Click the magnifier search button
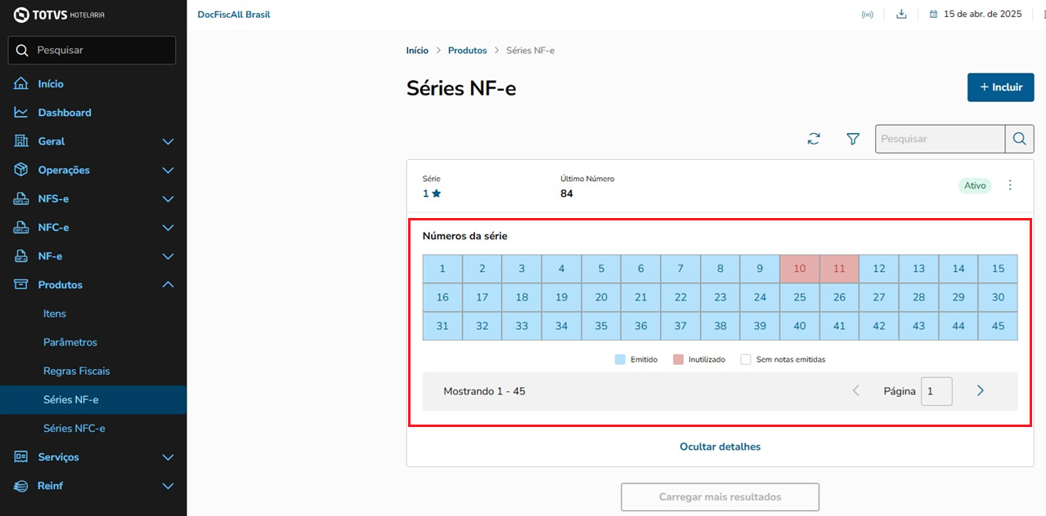Viewport: 1046px width, 516px height. click(1019, 139)
